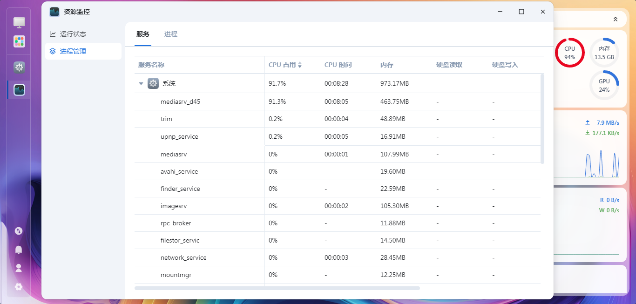Click the download arrow icon in widget

(x=588, y=133)
